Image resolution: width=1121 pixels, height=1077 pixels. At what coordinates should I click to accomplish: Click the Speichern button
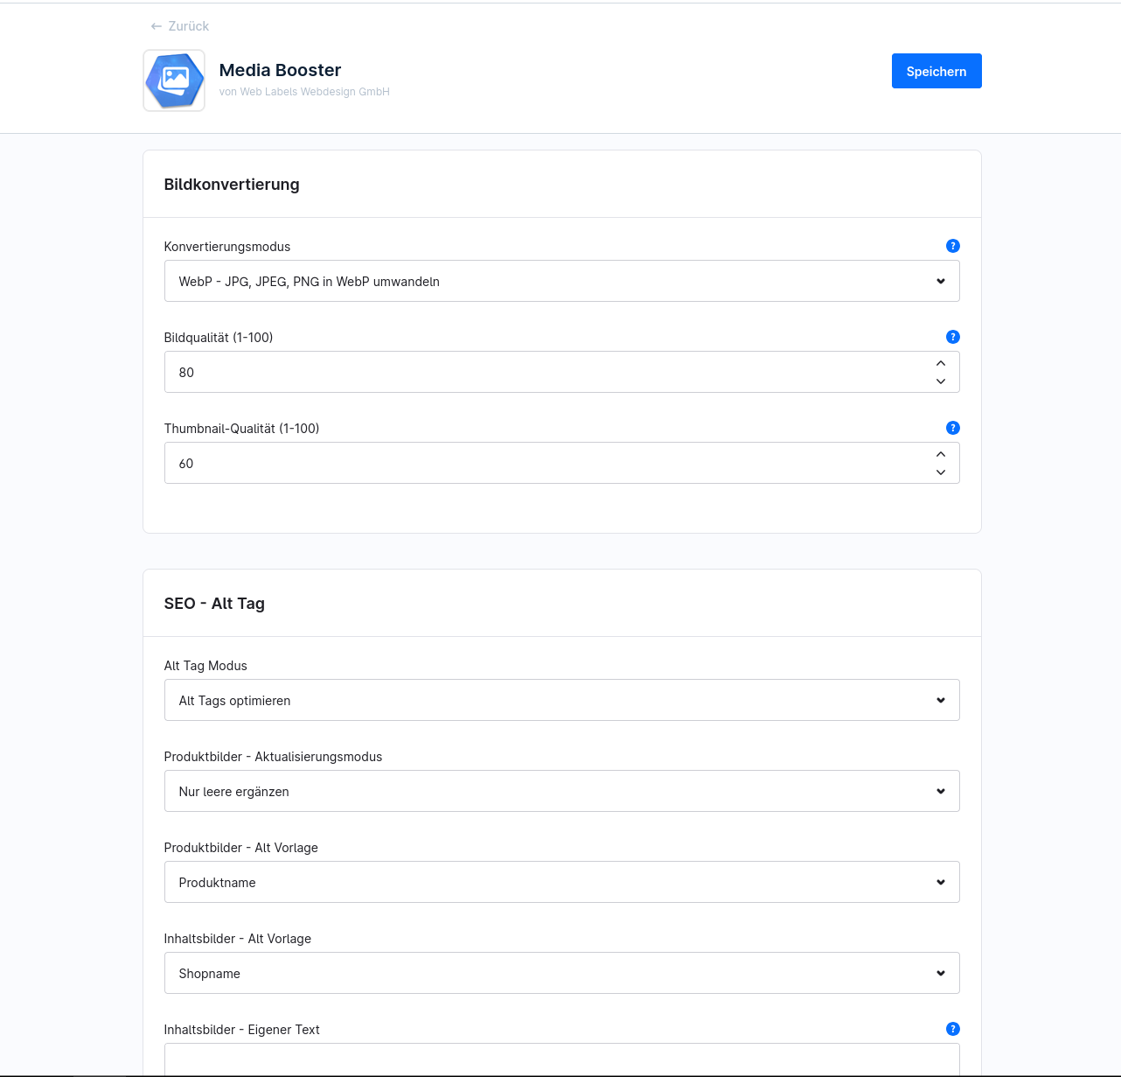tap(936, 71)
